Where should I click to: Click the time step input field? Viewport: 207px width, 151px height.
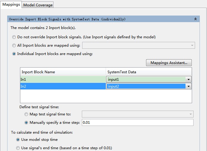[x=137, y=123]
